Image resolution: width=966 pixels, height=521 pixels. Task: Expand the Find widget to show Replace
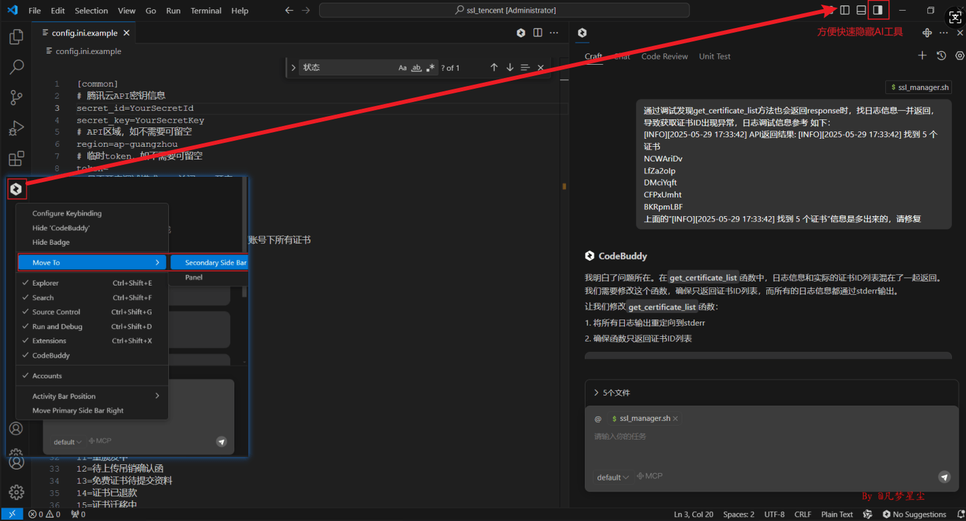point(293,67)
